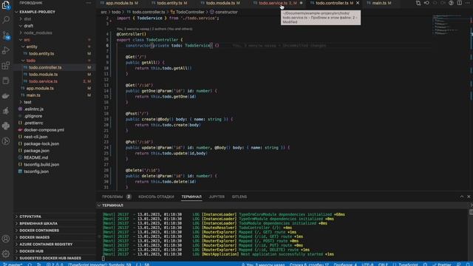The width and height of the screenshot is (473, 266).
Task: Switch to todo.service.ts editor tab
Action: (278, 3)
